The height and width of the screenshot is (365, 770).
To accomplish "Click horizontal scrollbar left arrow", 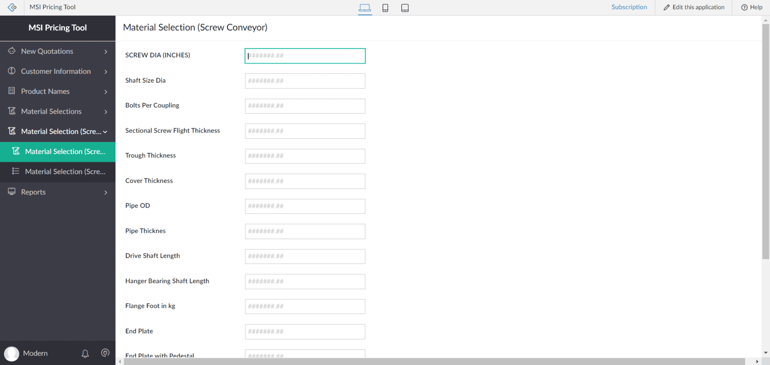I will coord(120,361).
